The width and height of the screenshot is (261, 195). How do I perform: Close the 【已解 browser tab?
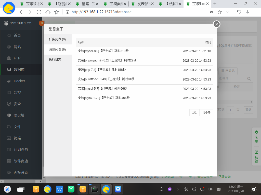180,4
